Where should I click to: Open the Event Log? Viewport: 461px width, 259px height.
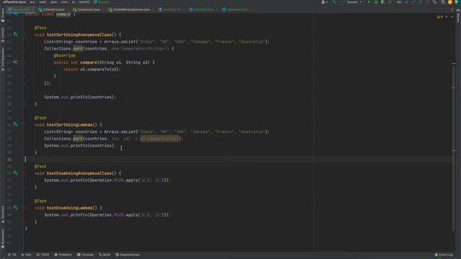[444, 255]
